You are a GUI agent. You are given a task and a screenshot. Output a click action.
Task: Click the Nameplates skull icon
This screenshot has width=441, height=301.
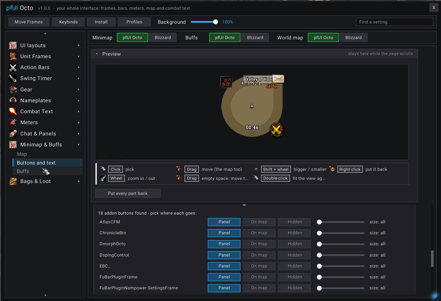coord(13,101)
